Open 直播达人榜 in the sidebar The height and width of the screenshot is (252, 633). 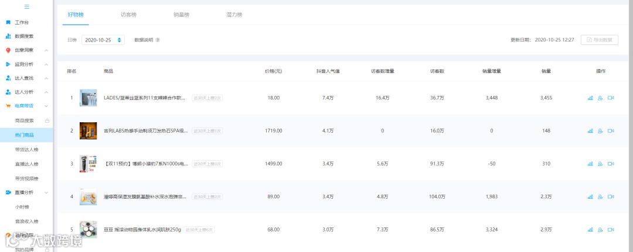point(26,164)
